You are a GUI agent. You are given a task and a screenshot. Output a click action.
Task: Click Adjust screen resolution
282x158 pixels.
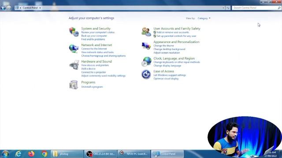tap(167, 53)
